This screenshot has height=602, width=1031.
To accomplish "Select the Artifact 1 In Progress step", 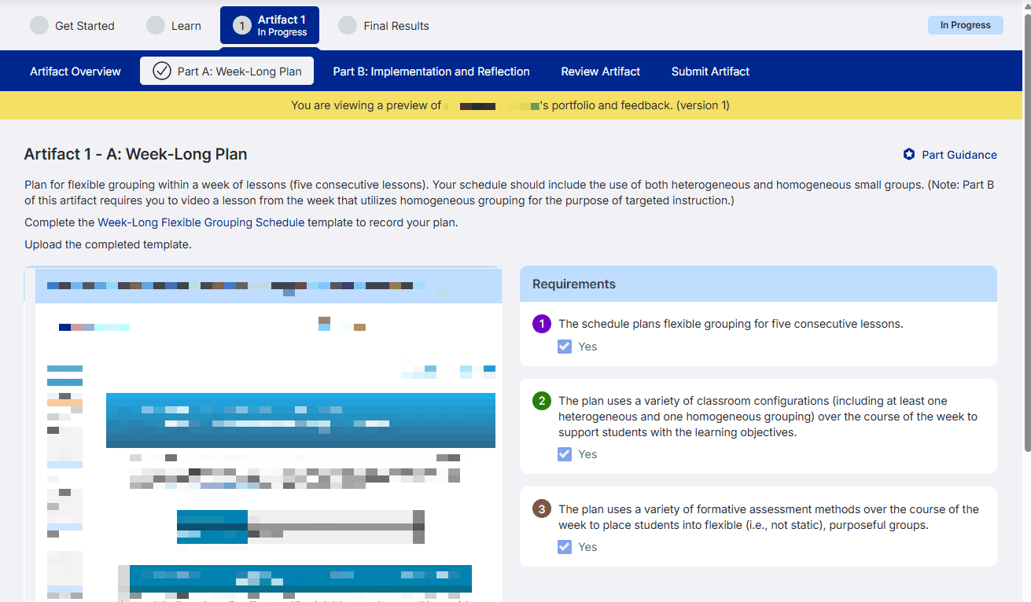I will (270, 25).
